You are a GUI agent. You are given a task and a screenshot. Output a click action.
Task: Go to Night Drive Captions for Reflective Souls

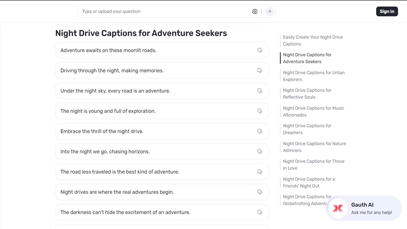pos(307,94)
